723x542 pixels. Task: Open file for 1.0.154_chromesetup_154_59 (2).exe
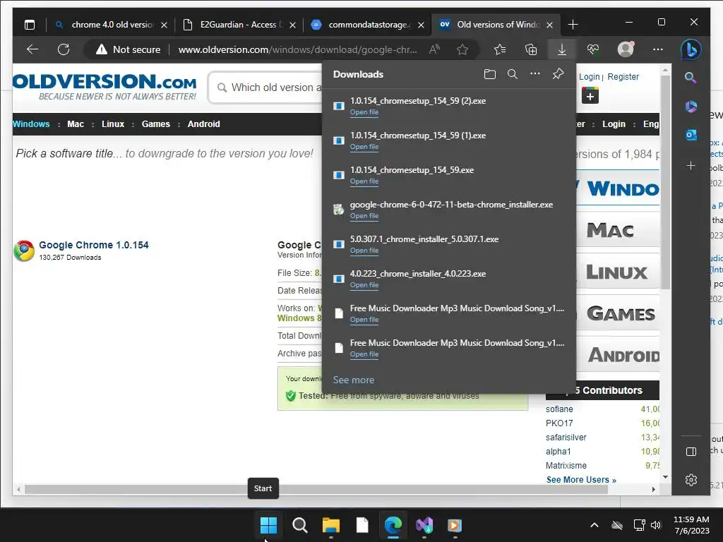click(364, 112)
